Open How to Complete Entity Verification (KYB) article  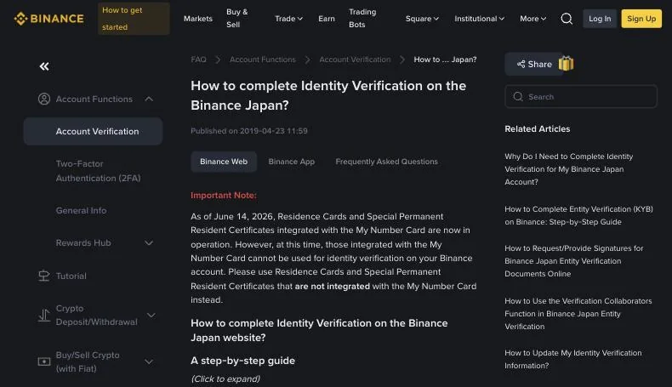(578, 215)
